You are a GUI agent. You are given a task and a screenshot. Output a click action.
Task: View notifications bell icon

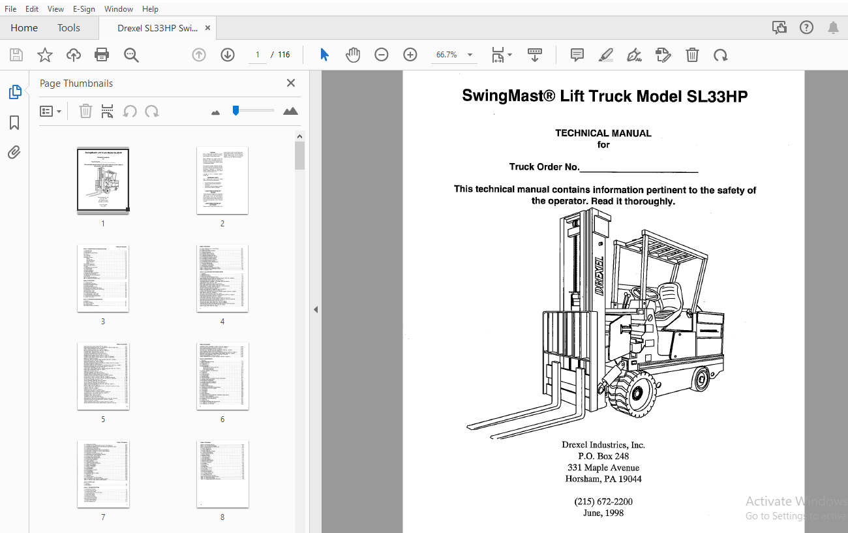[834, 27]
